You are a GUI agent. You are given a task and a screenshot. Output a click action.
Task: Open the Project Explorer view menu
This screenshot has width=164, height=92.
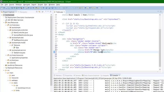point(46,11)
